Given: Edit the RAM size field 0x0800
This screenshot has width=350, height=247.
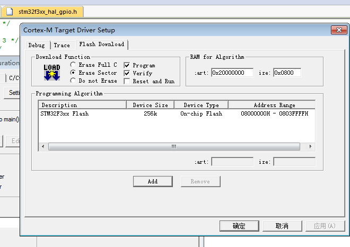Looking at the screenshot, I should pos(287,73).
